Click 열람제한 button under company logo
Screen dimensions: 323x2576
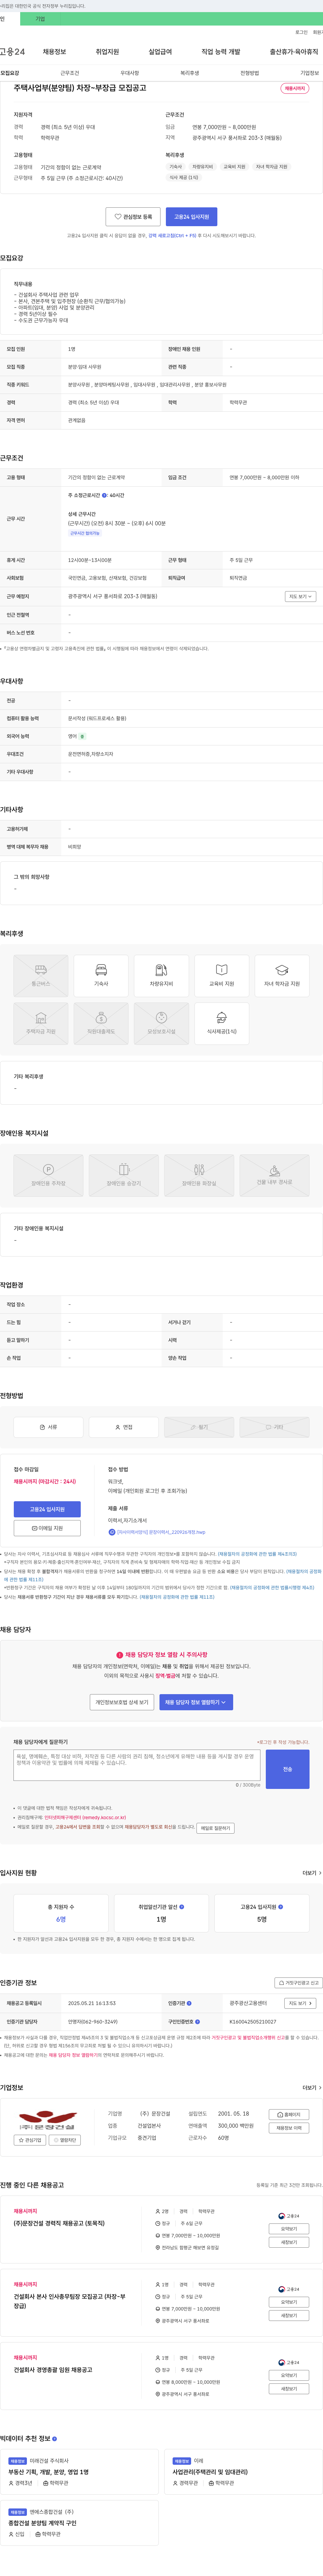(x=65, y=2140)
